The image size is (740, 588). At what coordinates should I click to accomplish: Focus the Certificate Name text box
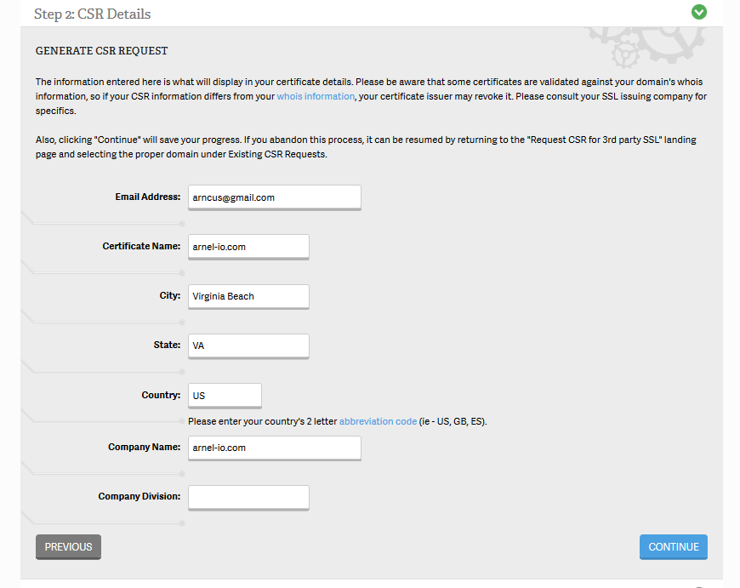(x=248, y=247)
